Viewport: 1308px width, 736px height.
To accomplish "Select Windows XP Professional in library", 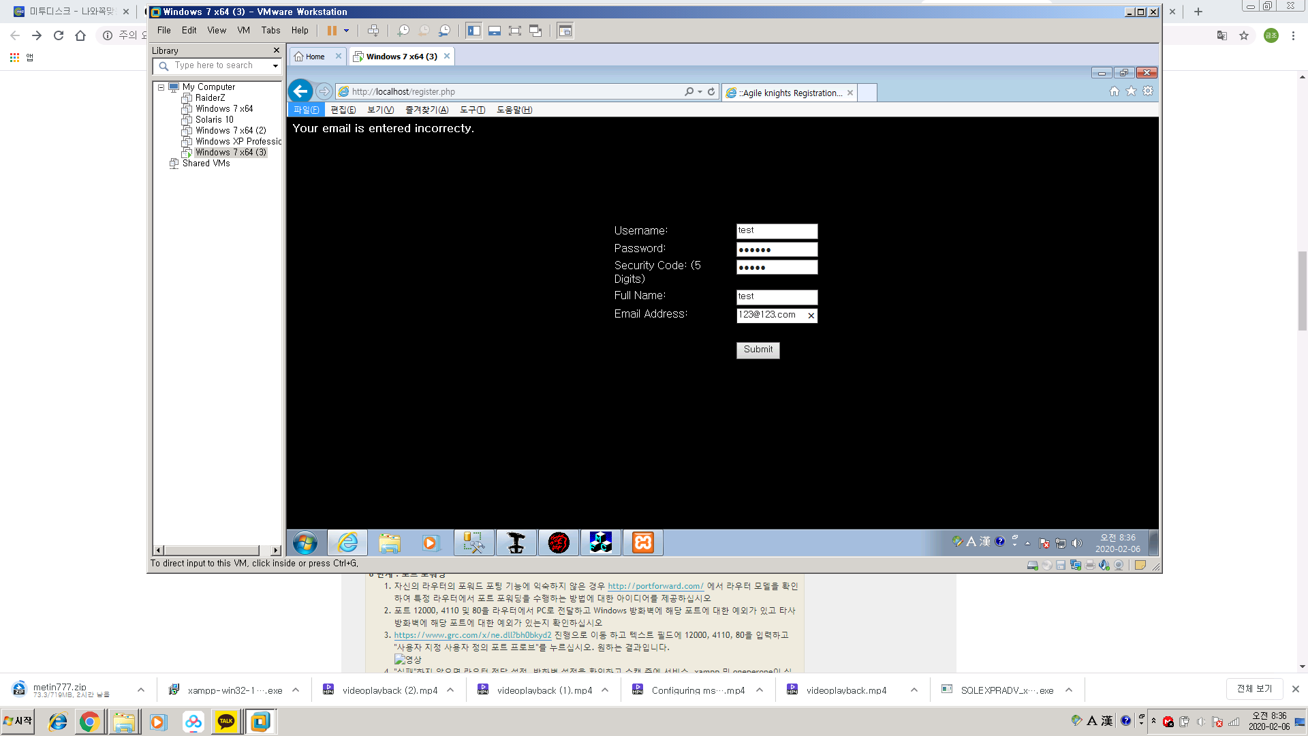I will pyautogui.click(x=238, y=142).
